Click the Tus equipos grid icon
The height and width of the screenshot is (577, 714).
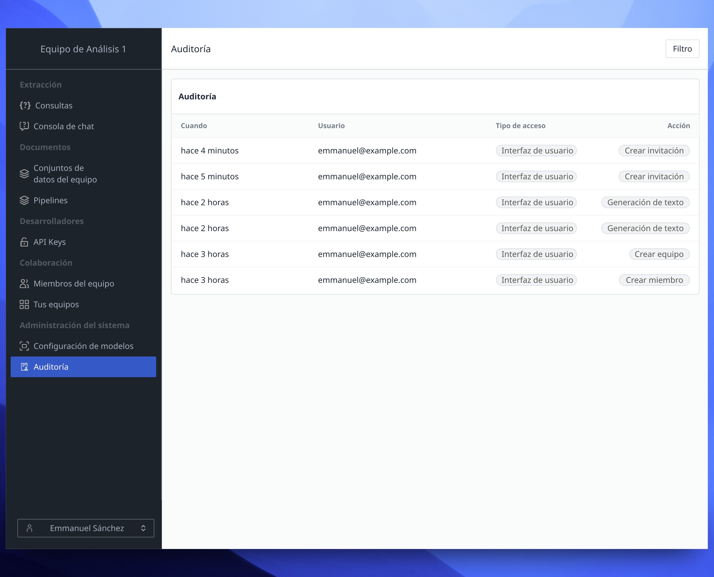pyautogui.click(x=24, y=305)
